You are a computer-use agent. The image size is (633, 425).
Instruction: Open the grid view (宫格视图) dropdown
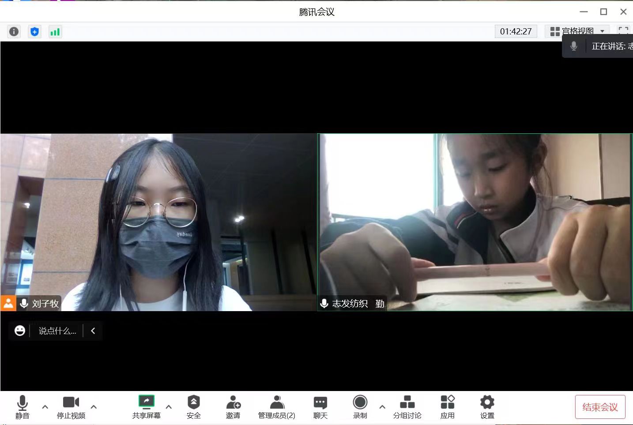click(x=577, y=31)
